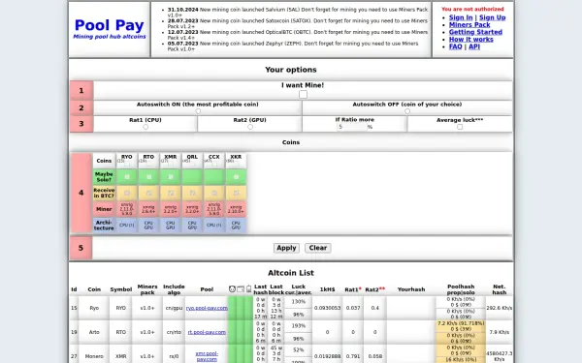This screenshot has height=363, width=582.
Task: Open the How it works link
Action: [471, 40]
